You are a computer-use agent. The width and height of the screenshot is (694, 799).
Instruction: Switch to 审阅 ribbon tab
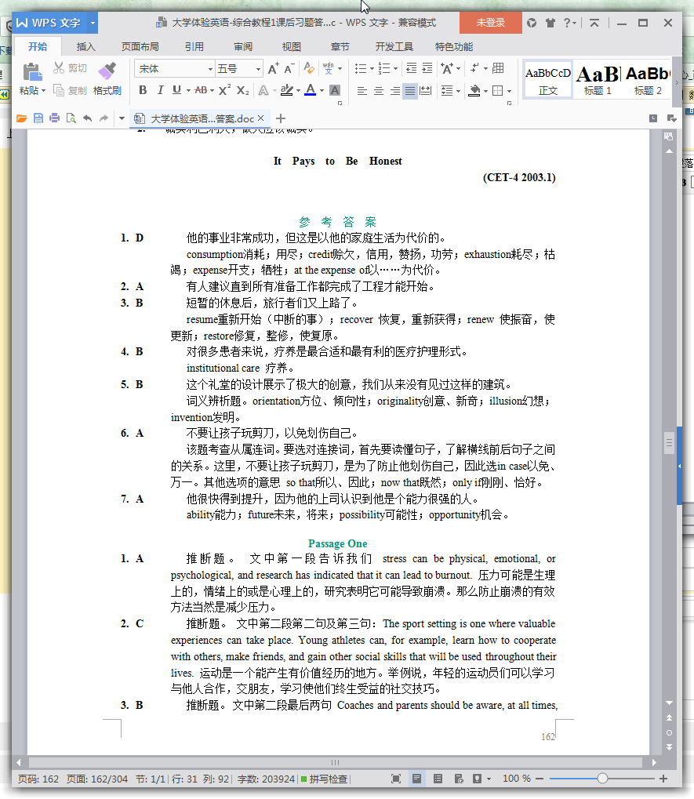coord(243,46)
